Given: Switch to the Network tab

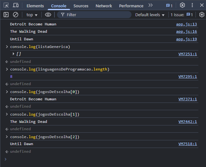Looking at the screenshot, I should point(104,6).
